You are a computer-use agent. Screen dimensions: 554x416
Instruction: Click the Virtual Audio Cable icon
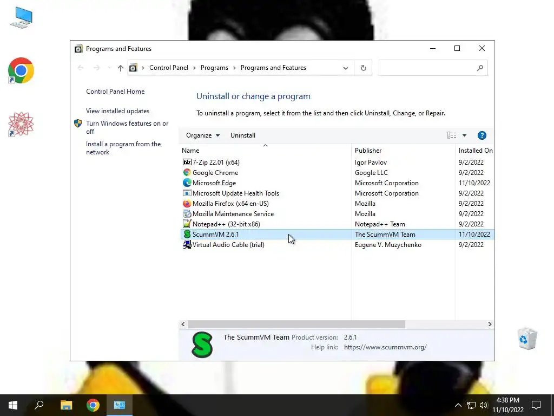click(187, 244)
